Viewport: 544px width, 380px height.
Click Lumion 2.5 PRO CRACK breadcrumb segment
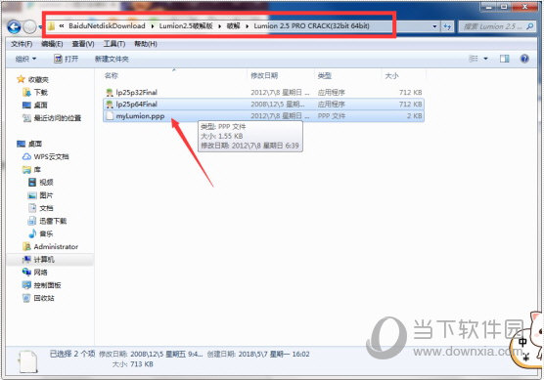311,26
